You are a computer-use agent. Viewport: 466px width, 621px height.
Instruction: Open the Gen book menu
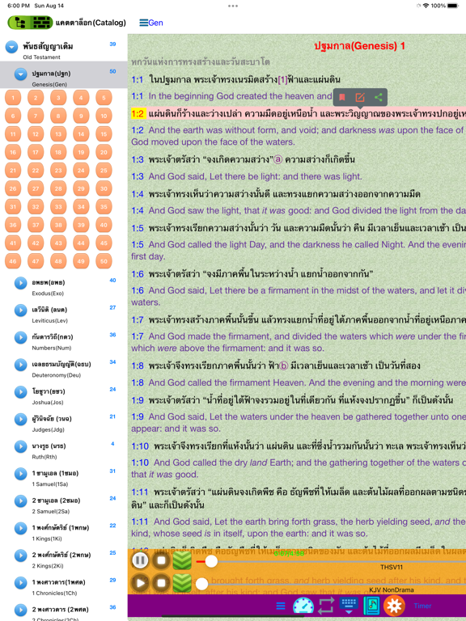pos(151,23)
